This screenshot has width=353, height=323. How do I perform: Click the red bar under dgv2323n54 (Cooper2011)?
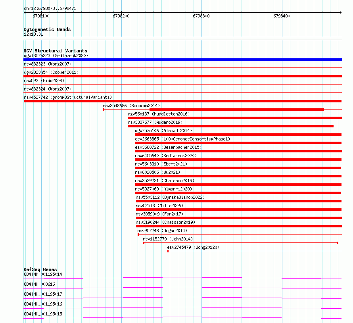(182, 76)
